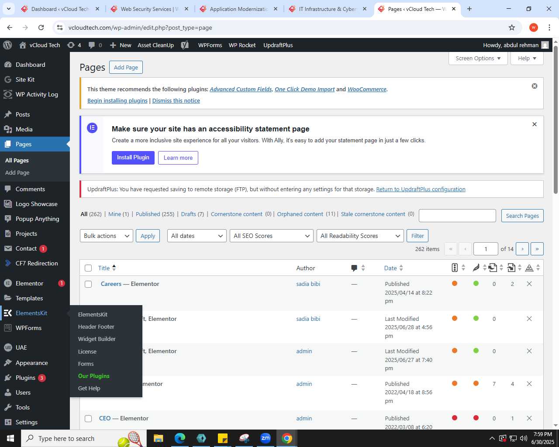
Task: Click the Yoast SEO icon in admin bar
Action: click(185, 45)
